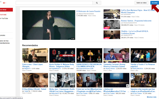Click Tomando Cerveza Jhonny Rivera title link
This screenshot has width=159, height=99.
114,65
